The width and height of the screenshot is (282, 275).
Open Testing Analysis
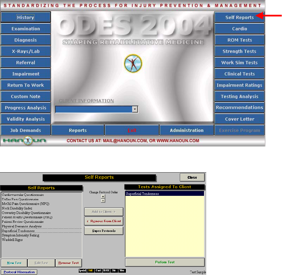(239, 96)
